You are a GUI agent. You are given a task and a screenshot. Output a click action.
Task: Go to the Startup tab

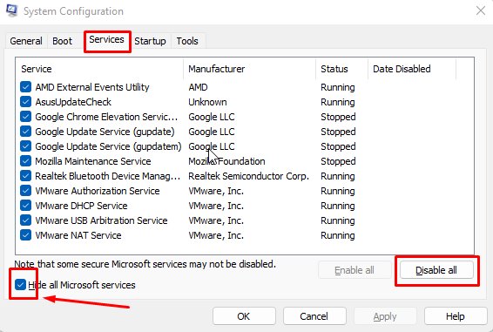(x=150, y=41)
